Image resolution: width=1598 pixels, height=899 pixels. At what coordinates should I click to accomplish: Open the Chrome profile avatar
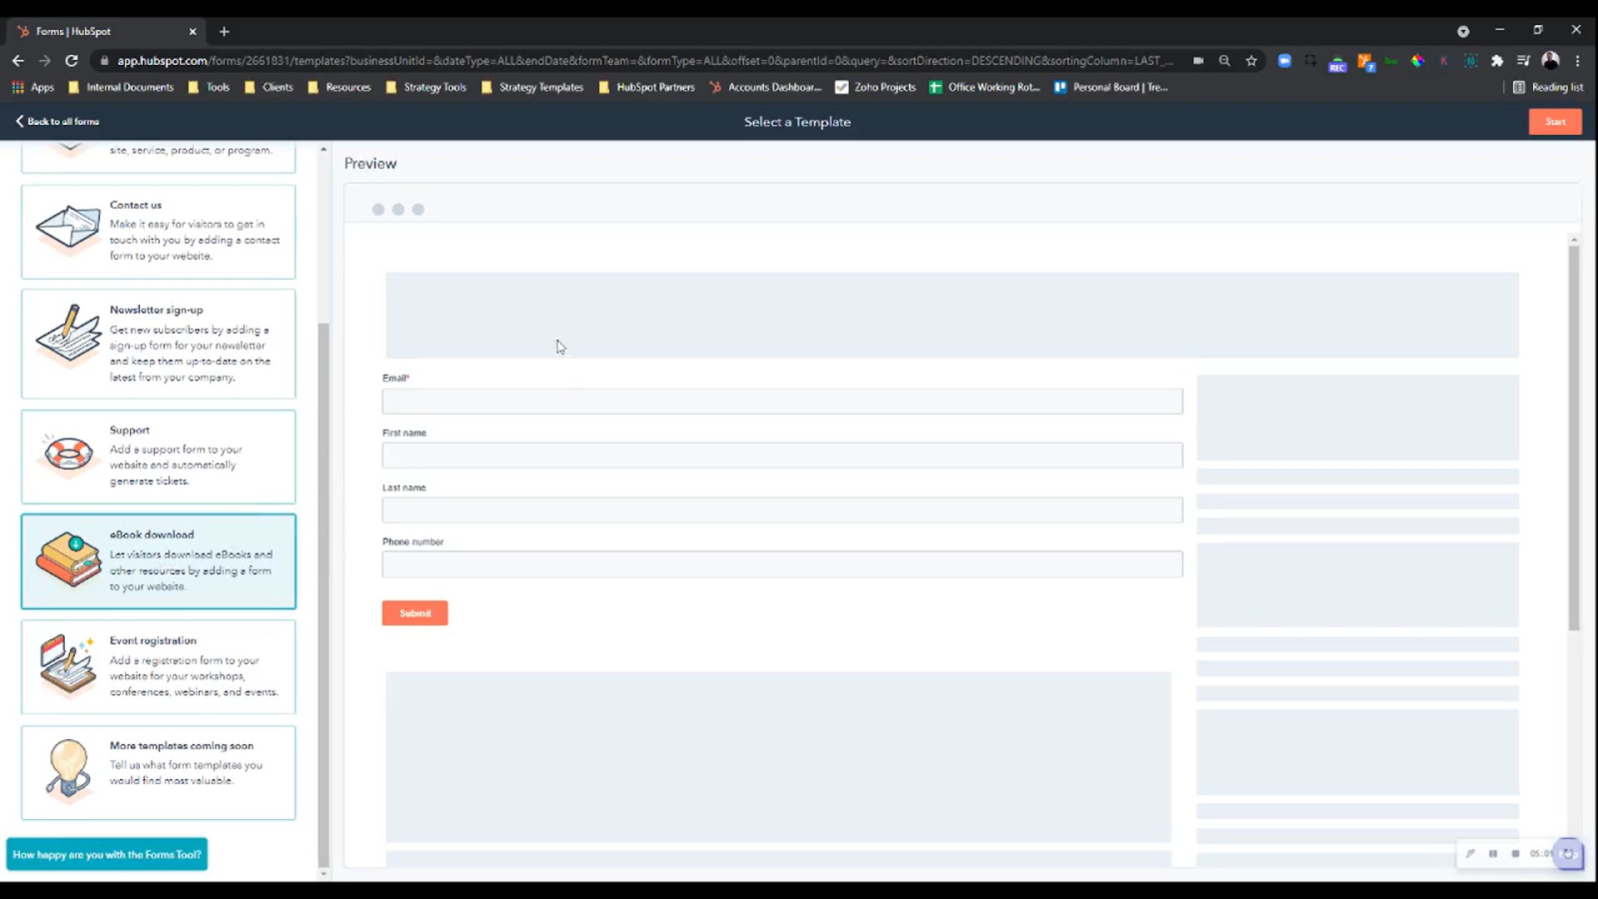1551,60
